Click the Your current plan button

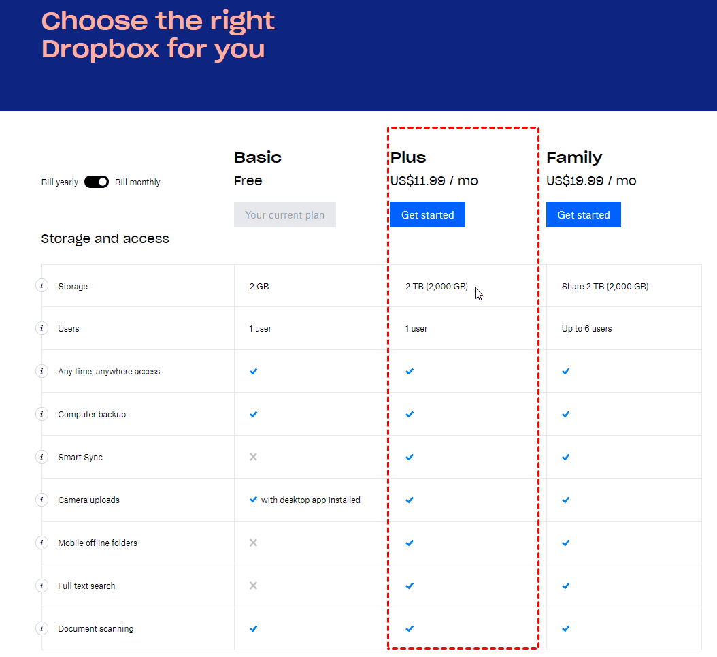[285, 214]
